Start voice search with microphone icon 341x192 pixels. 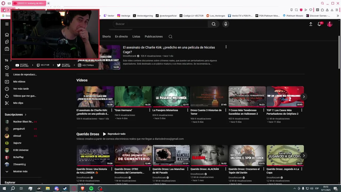[226, 24]
